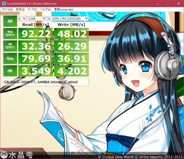Open the 設定(S) menu
The height and width of the screenshot is (159, 184).
pos(20,10)
